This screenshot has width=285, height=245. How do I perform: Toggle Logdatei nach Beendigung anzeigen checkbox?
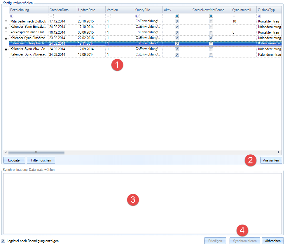(x=3, y=241)
